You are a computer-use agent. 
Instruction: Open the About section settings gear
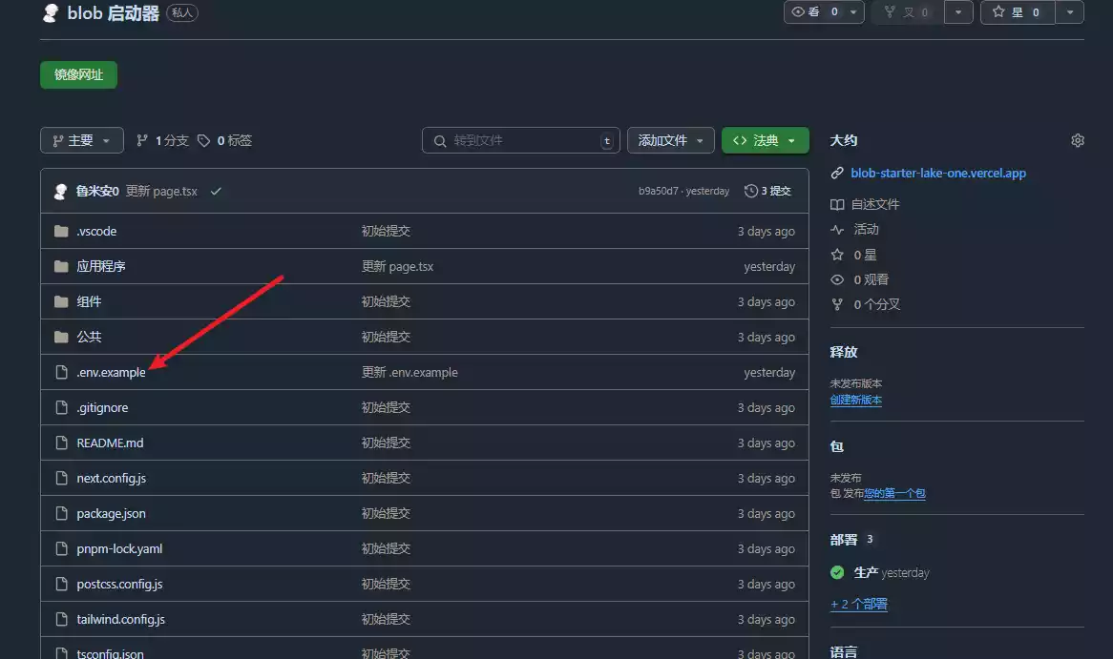pyautogui.click(x=1077, y=140)
